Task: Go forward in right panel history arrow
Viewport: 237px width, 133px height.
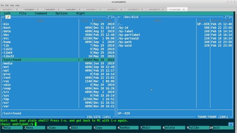Action: click(x=231, y=17)
